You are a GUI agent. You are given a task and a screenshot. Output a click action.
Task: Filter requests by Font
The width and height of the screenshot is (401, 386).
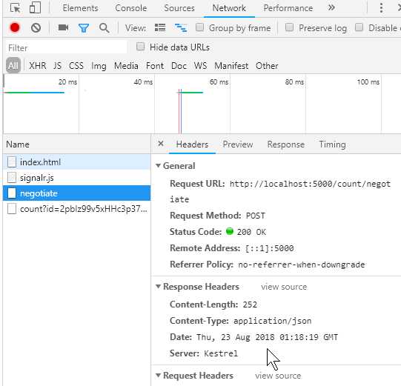pyautogui.click(x=155, y=66)
